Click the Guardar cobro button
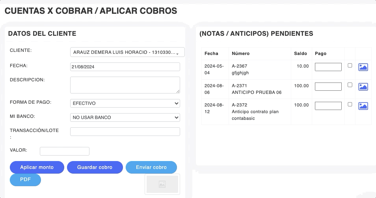Image resolution: width=376 pixels, height=198 pixels. 95,167
